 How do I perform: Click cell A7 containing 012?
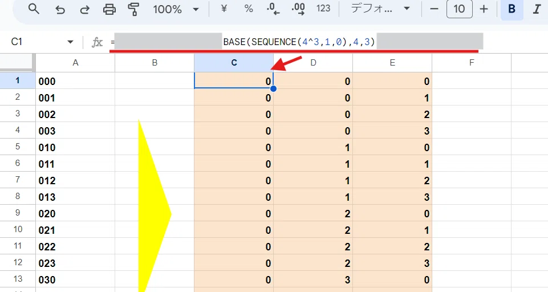point(75,180)
